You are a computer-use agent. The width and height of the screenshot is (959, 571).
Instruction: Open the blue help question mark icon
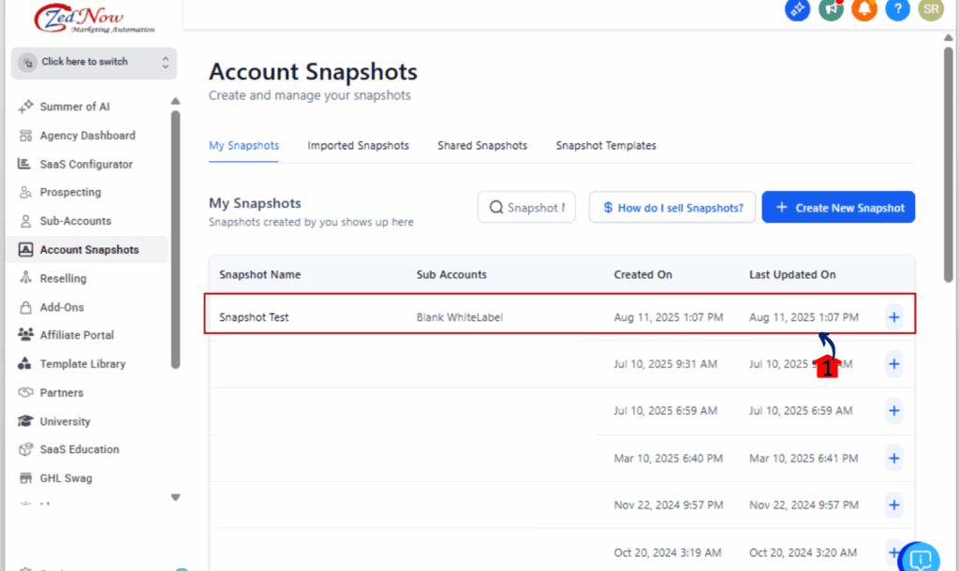pos(897,8)
